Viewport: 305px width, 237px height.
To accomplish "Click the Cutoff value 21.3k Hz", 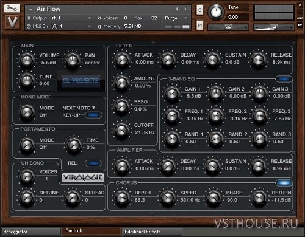I will 145,132.
